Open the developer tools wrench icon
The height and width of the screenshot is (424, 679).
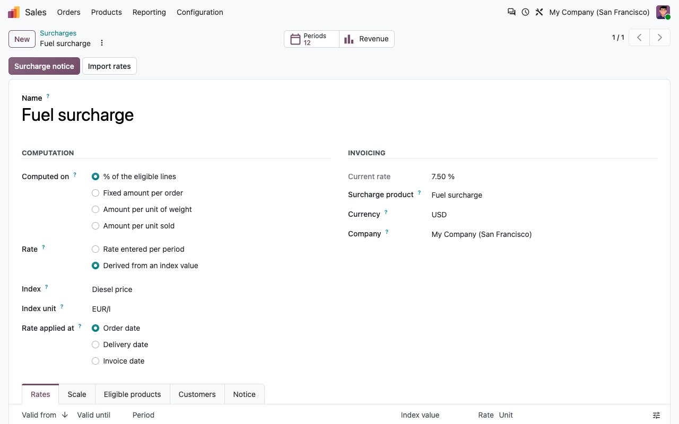[x=539, y=12]
